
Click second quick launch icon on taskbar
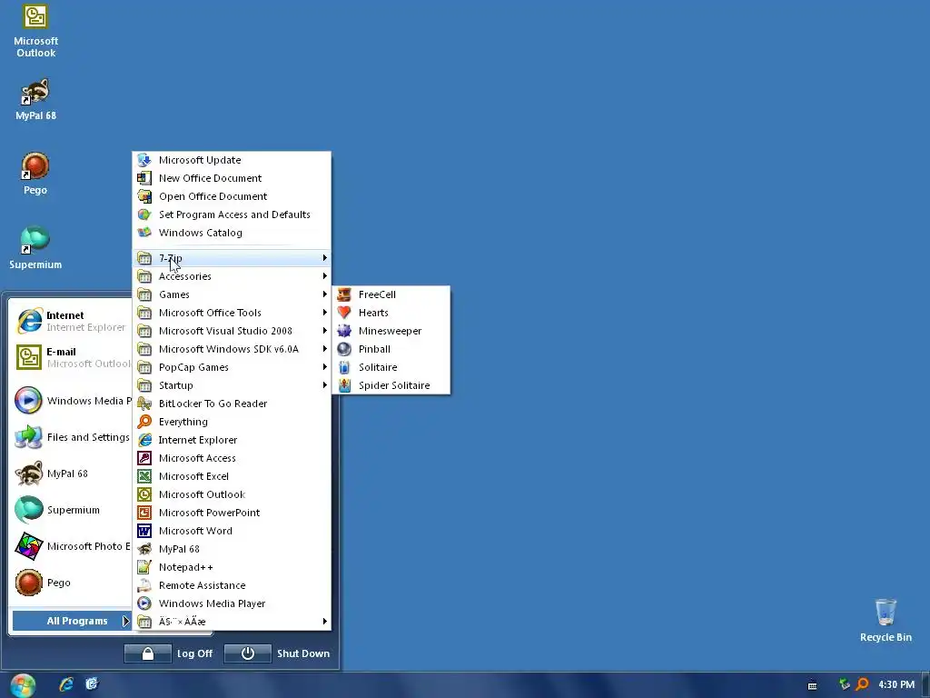point(92,684)
